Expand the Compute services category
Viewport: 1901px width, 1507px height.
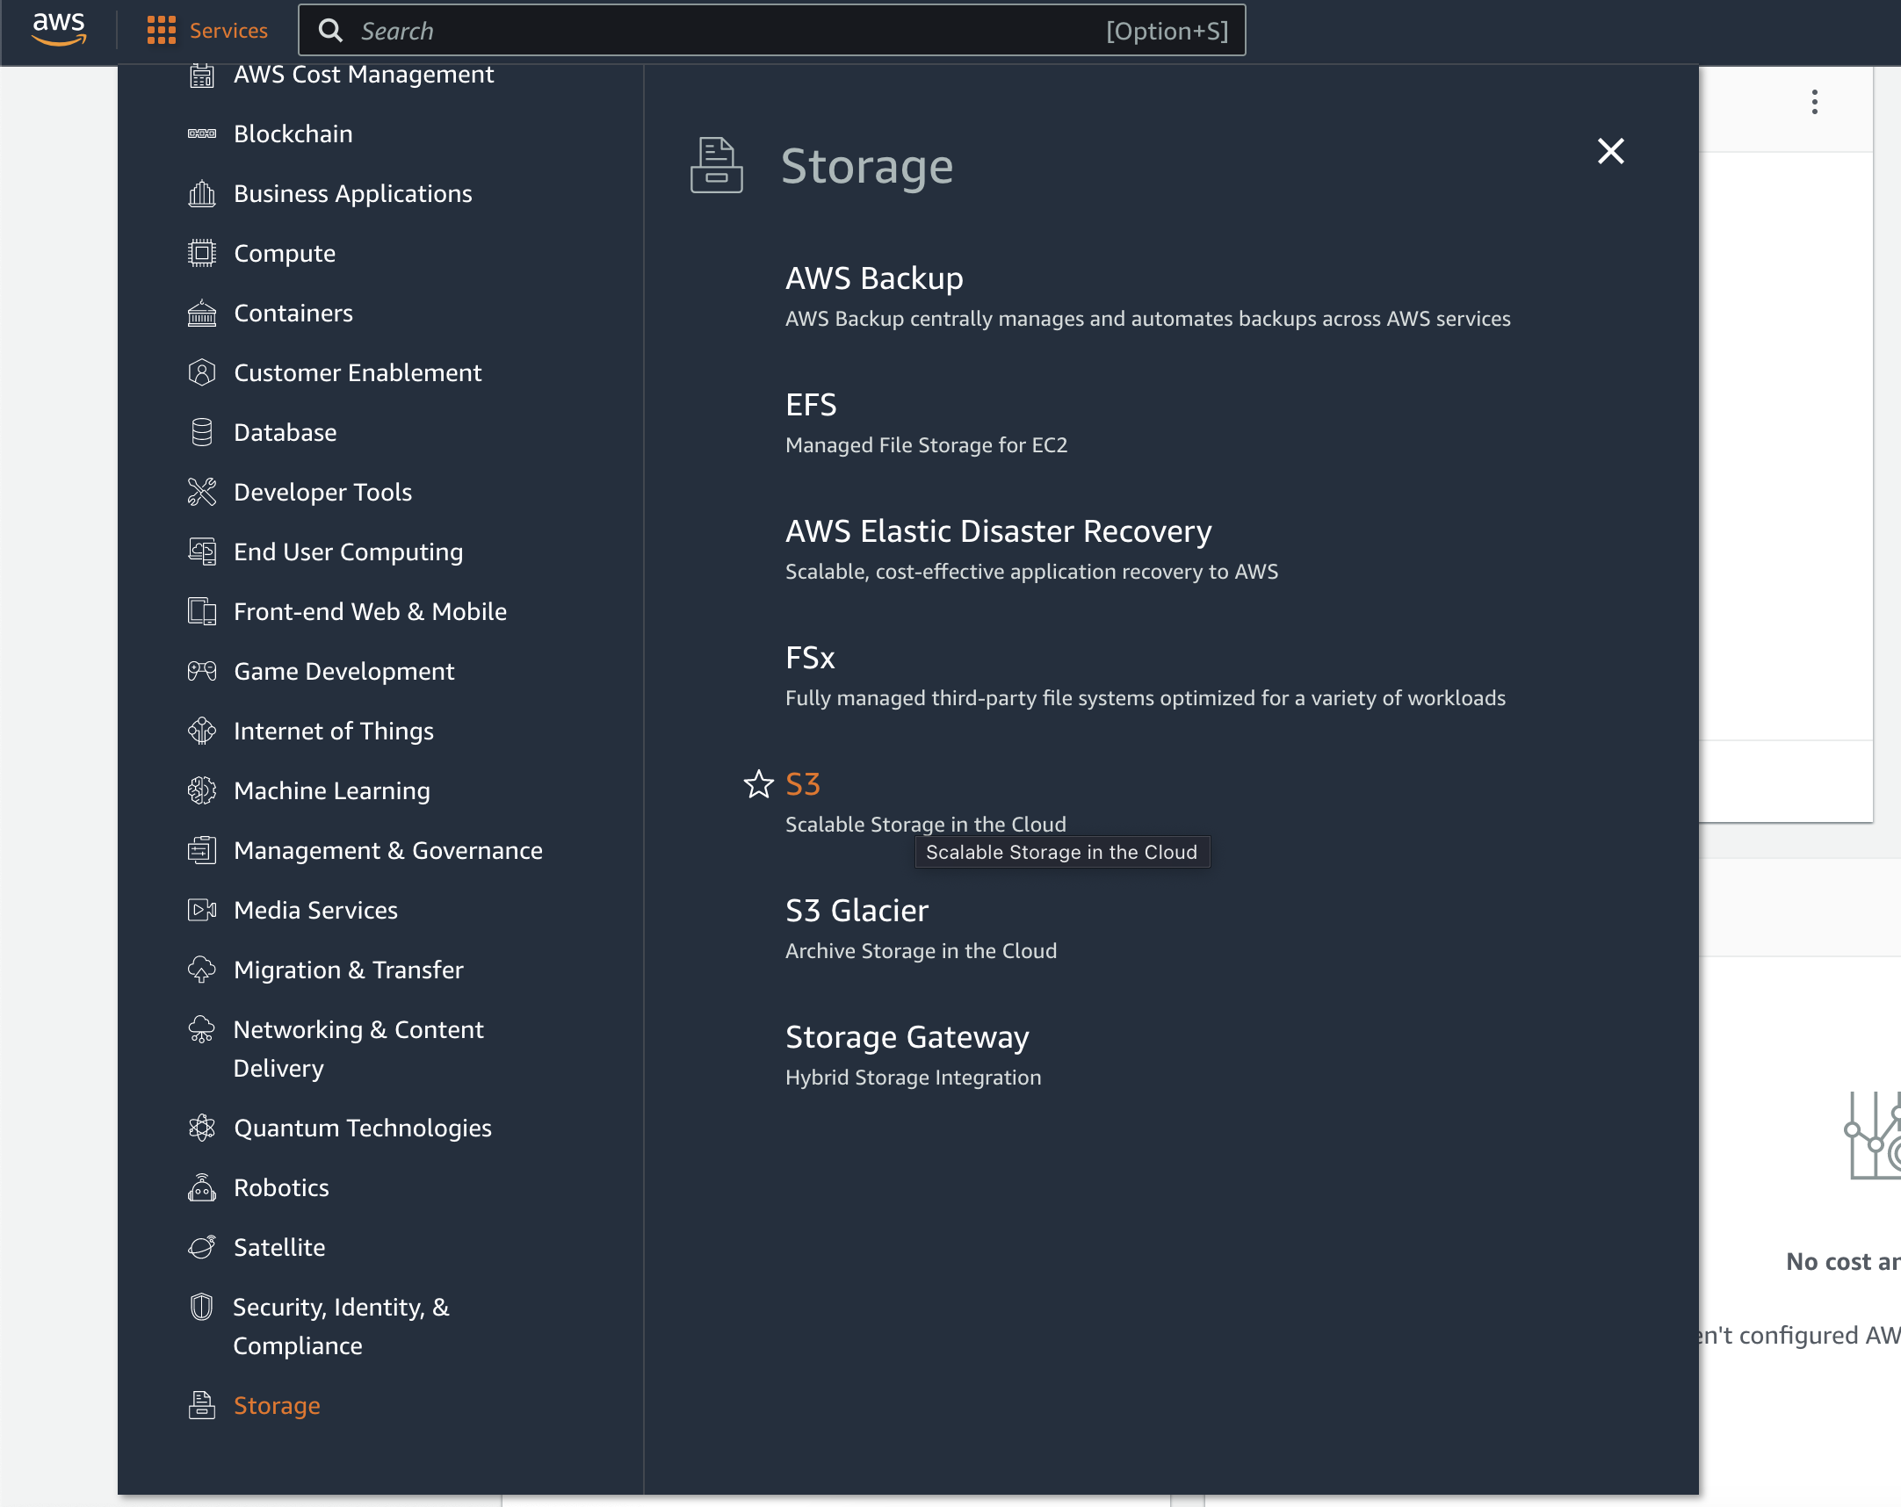click(282, 251)
